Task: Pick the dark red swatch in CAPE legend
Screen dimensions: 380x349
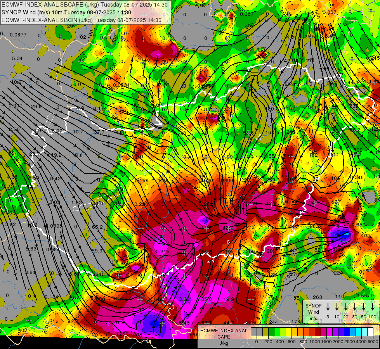Action: click(x=318, y=332)
